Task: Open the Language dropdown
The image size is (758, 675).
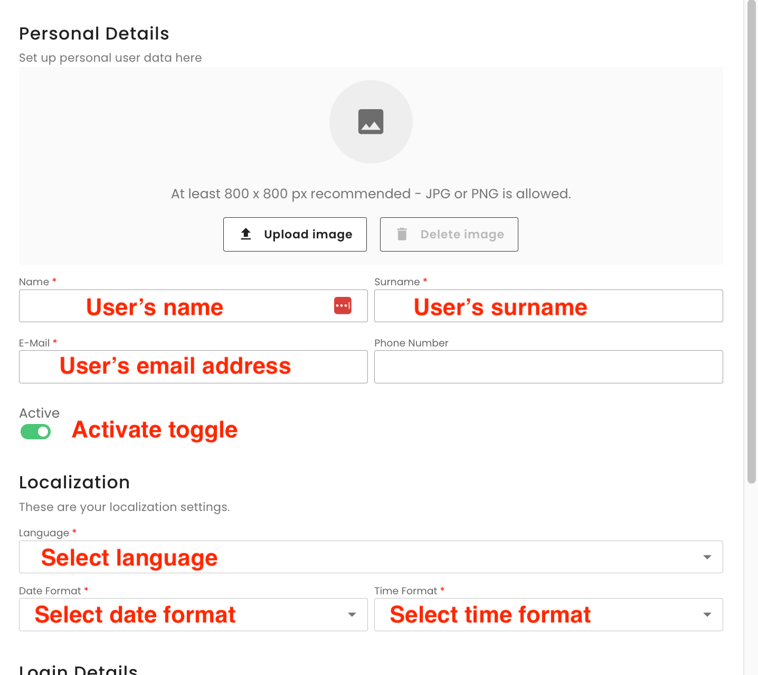Action: [x=369, y=557]
